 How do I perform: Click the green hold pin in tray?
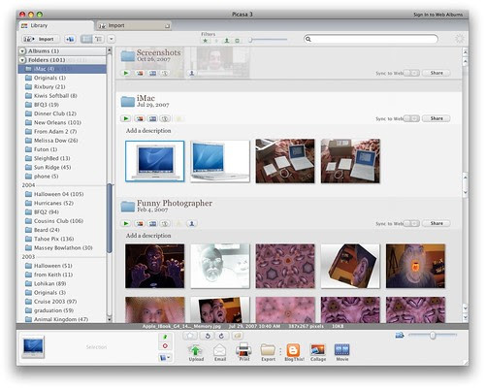click(165, 338)
